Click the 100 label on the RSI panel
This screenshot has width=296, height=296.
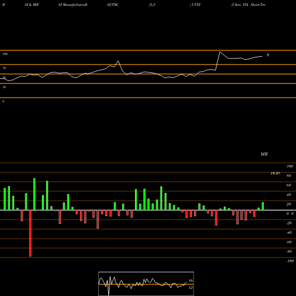pyautogui.click(x=5, y=54)
